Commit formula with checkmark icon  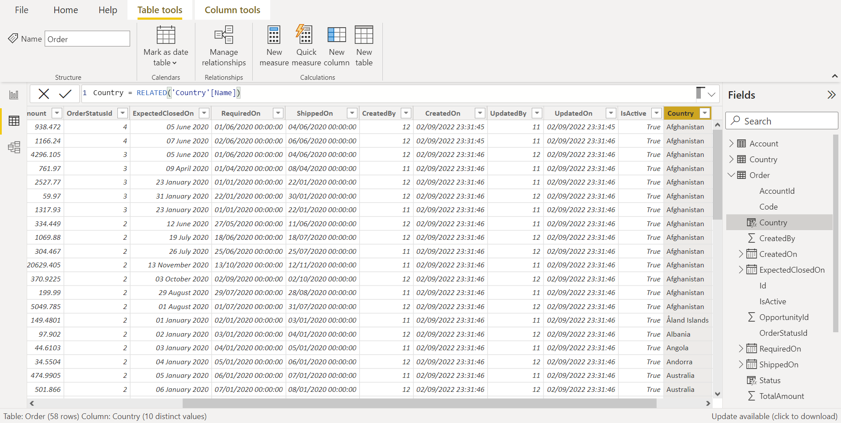[65, 93]
